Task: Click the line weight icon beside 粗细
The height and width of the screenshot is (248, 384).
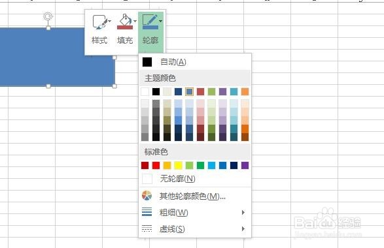Action: tap(147, 212)
